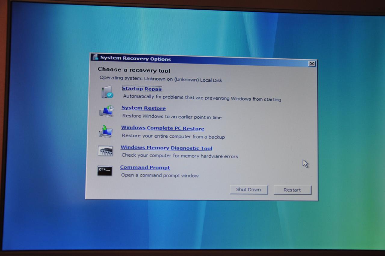Click the memory chip diagnostic icon
Image resolution: width=385 pixels, height=256 pixels.
pyautogui.click(x=105, y=151)
